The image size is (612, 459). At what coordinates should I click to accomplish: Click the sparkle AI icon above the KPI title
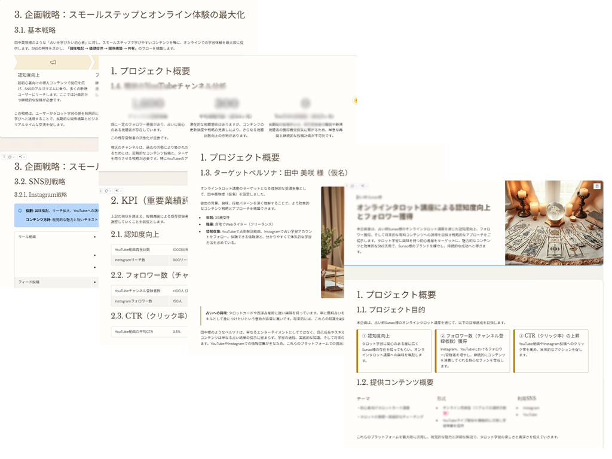[x=117, y=191]
